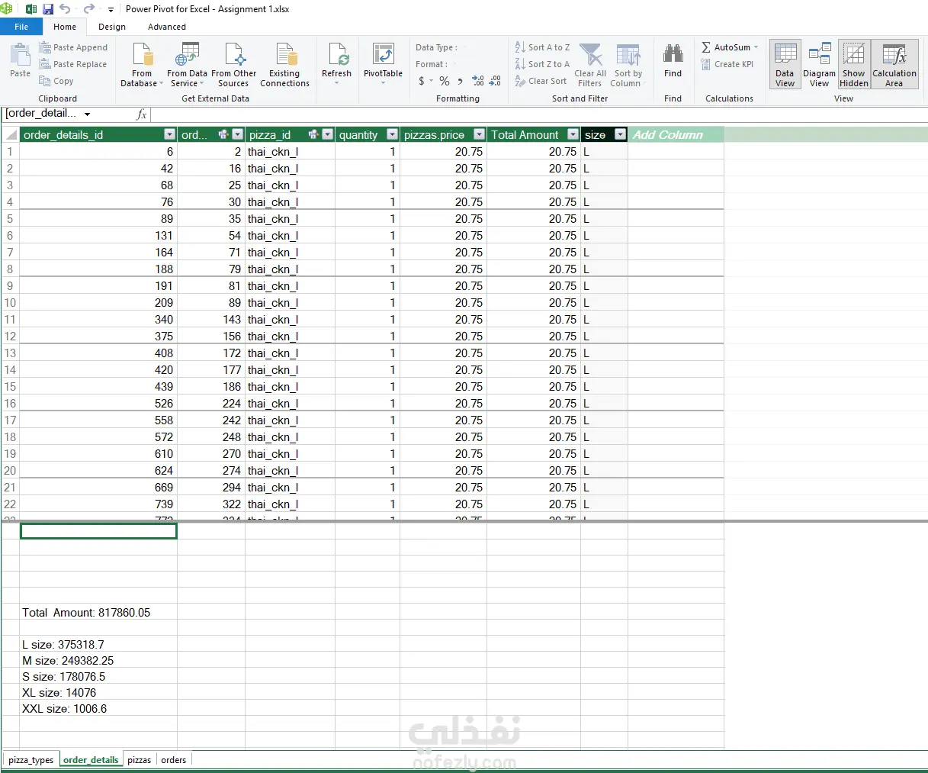Switch to Diagram View

point(819,65)
